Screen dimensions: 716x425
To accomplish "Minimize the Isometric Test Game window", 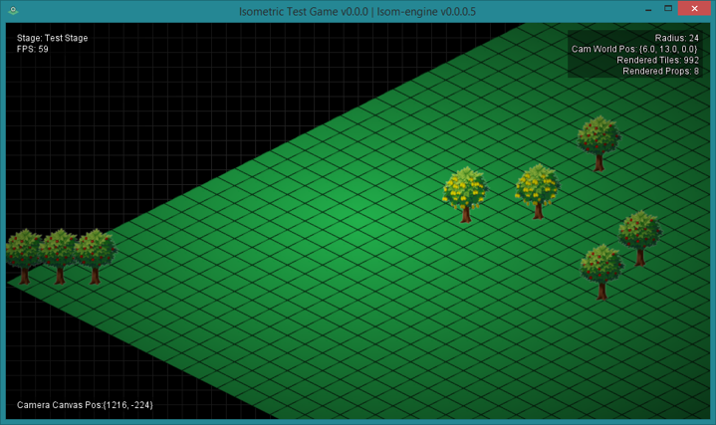I will 648,9.
